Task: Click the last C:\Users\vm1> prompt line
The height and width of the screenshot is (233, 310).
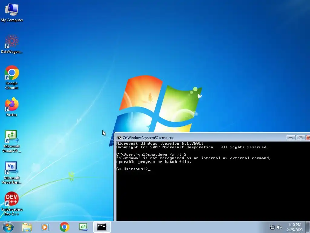Action: [x=134, y=169]
